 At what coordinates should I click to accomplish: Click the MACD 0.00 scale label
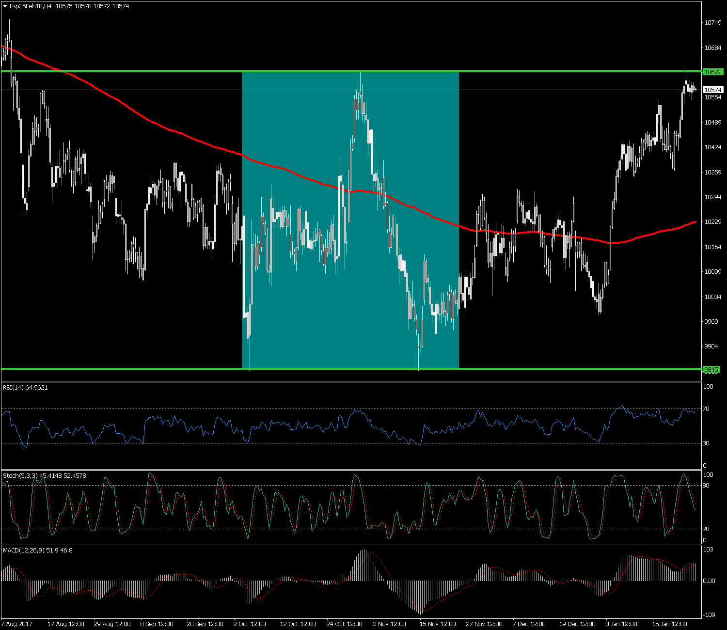709,581
